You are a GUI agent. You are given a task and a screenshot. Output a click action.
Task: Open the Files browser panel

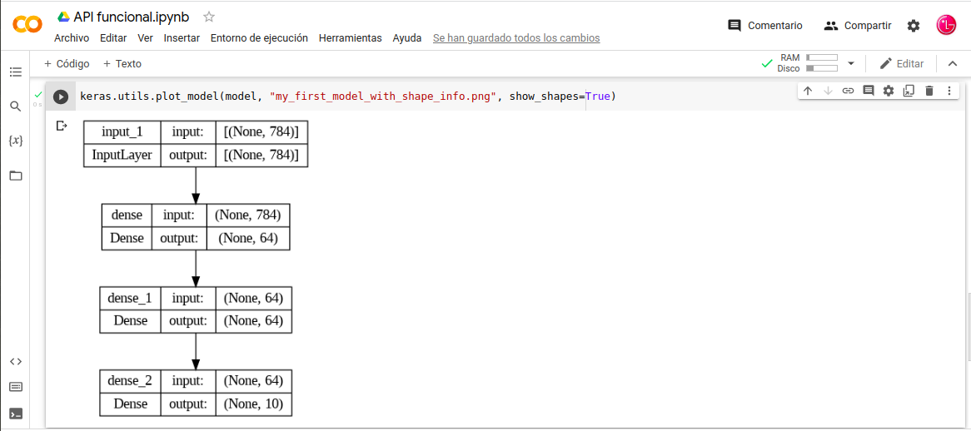click(15, 176)
